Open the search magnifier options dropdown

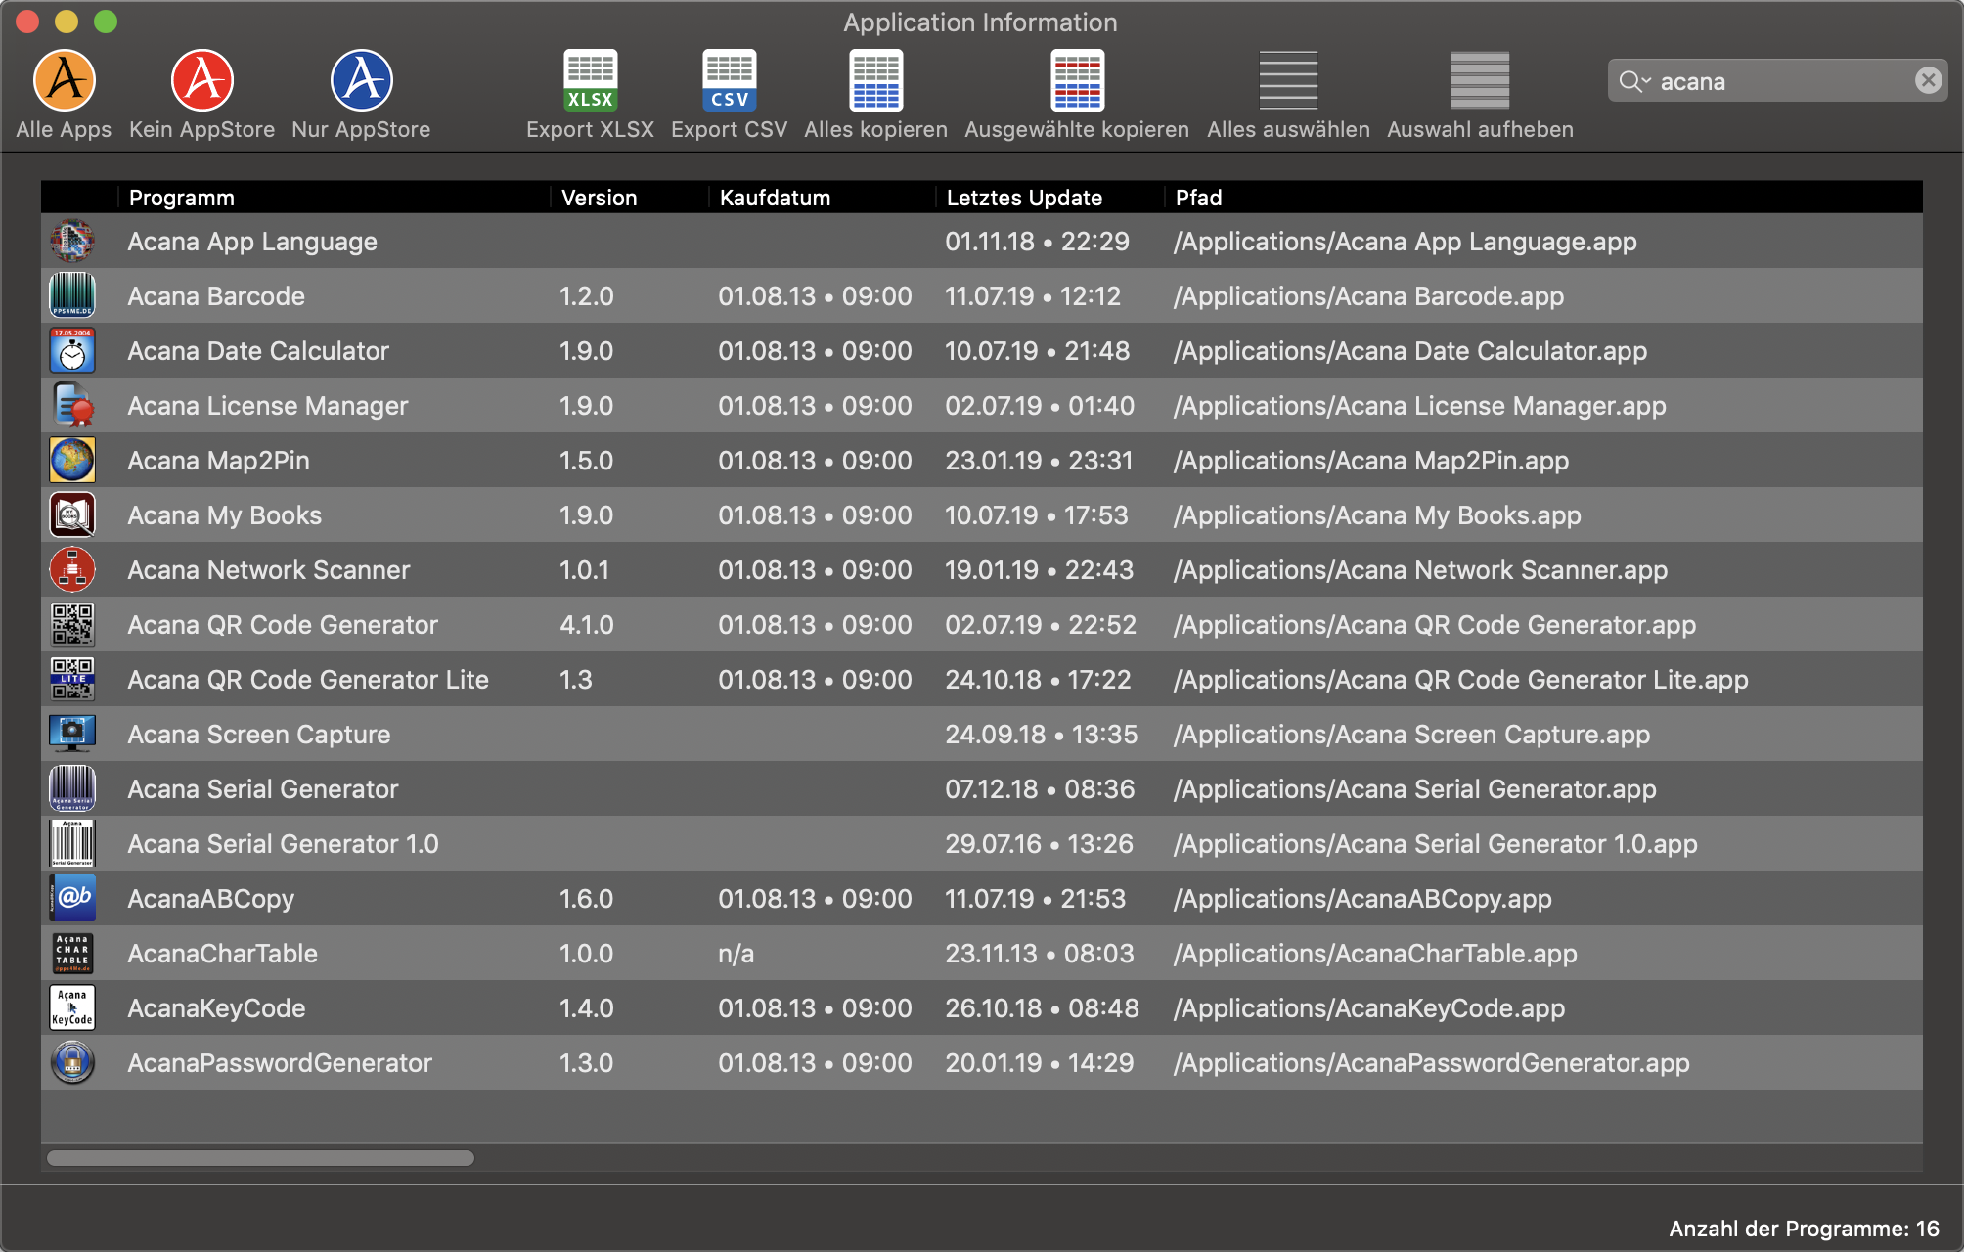(x=1634, y=81)
